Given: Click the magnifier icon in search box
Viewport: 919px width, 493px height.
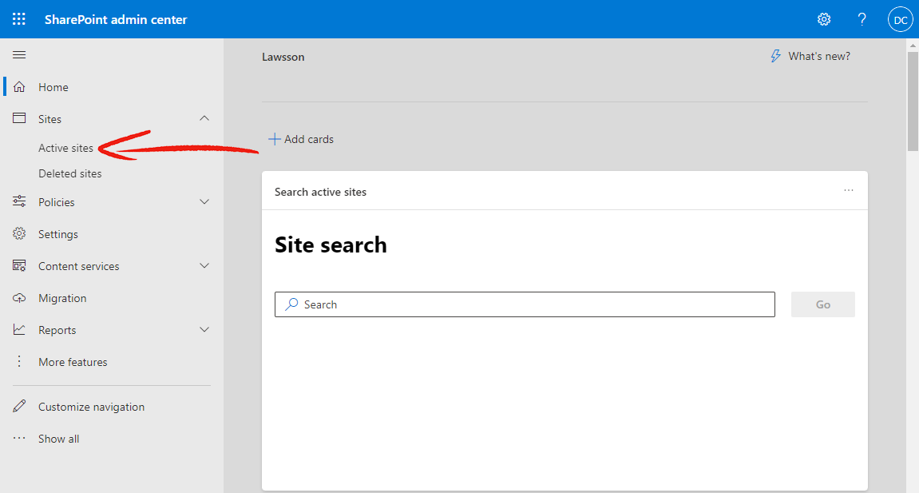Looking at the screenshot, I should pos(291,304).
